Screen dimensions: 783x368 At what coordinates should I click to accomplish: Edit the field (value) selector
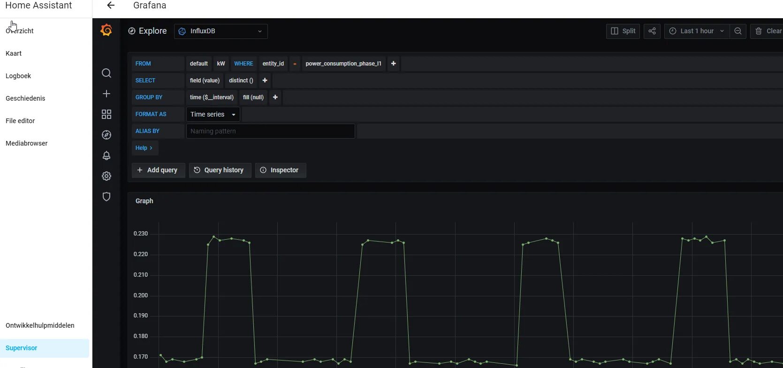205,81
